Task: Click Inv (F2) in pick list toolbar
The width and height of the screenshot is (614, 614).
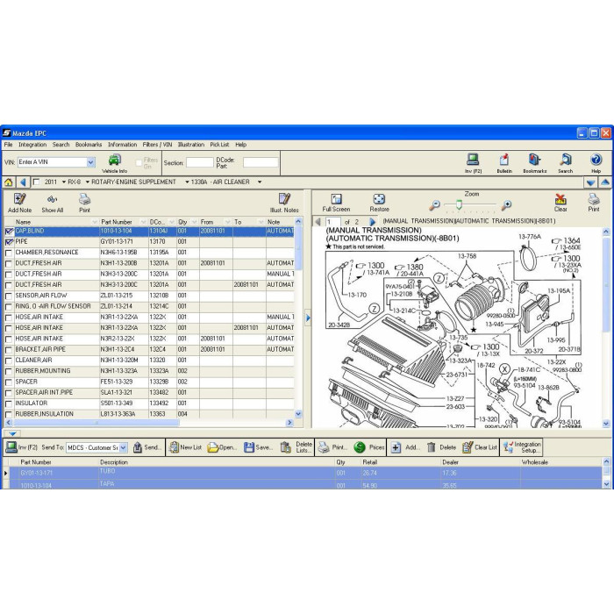Action: [22, 447]
